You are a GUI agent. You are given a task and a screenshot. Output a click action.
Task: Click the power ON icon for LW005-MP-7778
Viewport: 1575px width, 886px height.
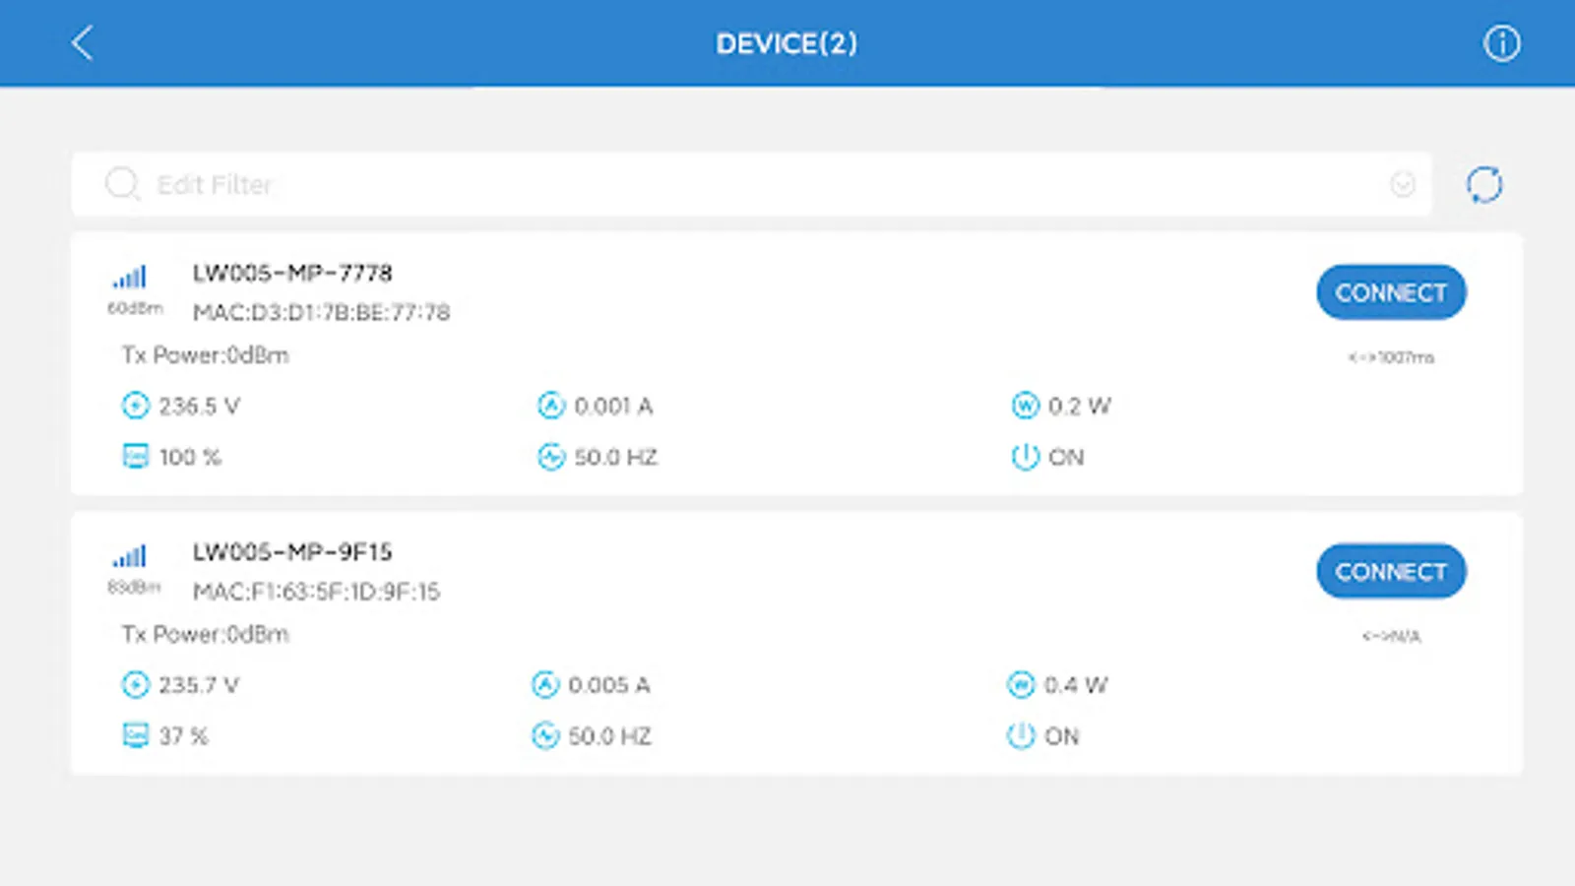point(1025,457)
